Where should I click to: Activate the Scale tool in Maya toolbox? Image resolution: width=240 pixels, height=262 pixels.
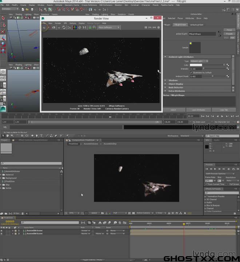tap(3, 50)
